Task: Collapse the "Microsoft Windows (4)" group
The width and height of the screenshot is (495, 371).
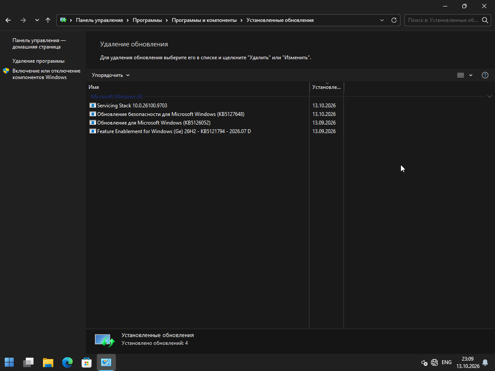Action: click(490, 97)
